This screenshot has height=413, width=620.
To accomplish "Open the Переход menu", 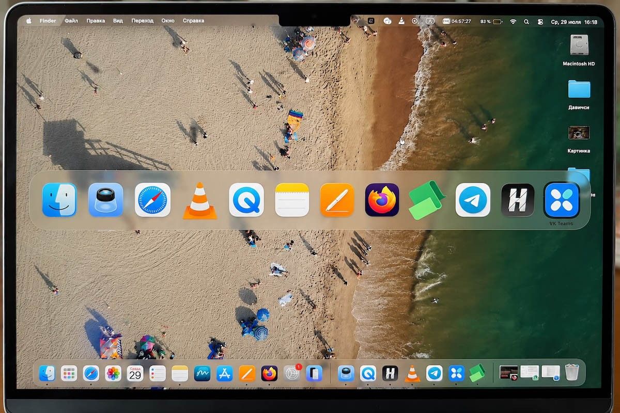I will click(142, 21).
